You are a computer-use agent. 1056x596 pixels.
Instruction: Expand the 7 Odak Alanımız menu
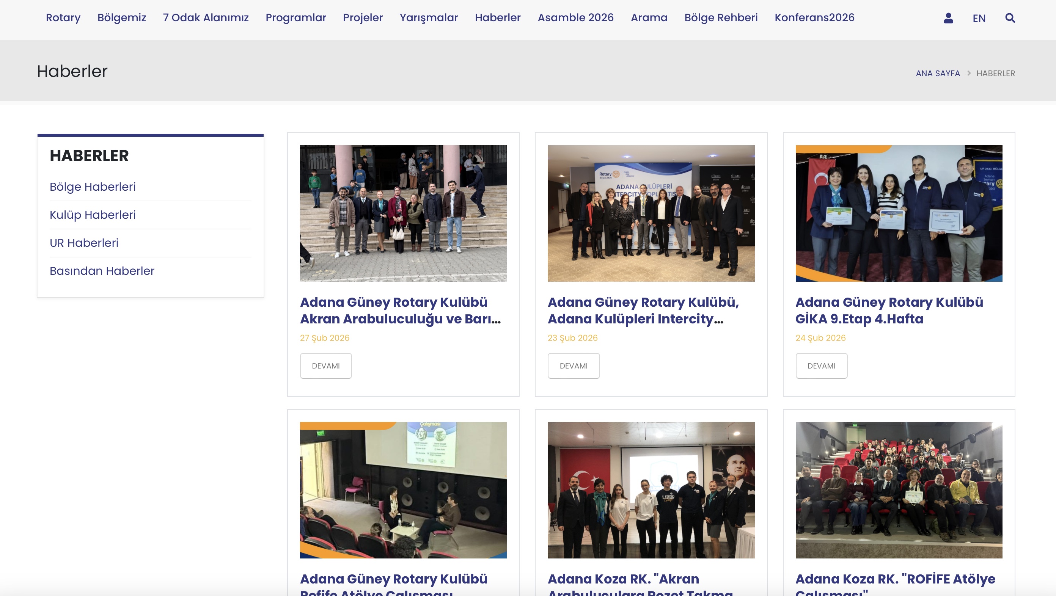point(206,17)
